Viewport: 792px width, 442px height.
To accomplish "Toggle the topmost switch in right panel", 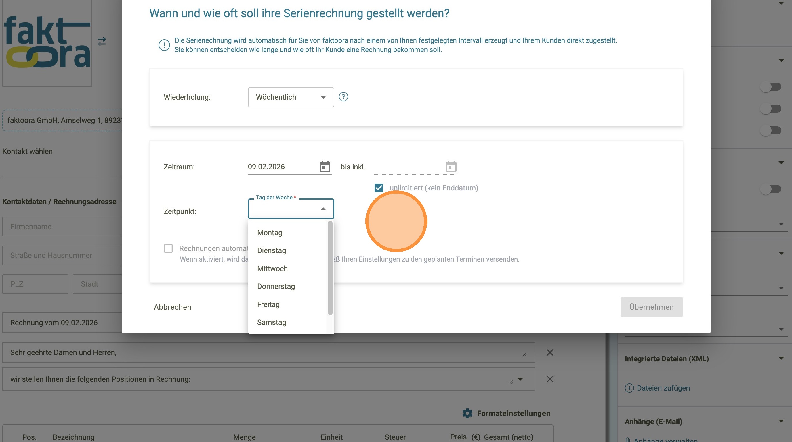I will [770, 87].
